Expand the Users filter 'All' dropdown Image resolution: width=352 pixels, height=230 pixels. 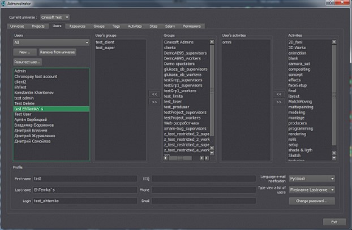click(51, 42)
